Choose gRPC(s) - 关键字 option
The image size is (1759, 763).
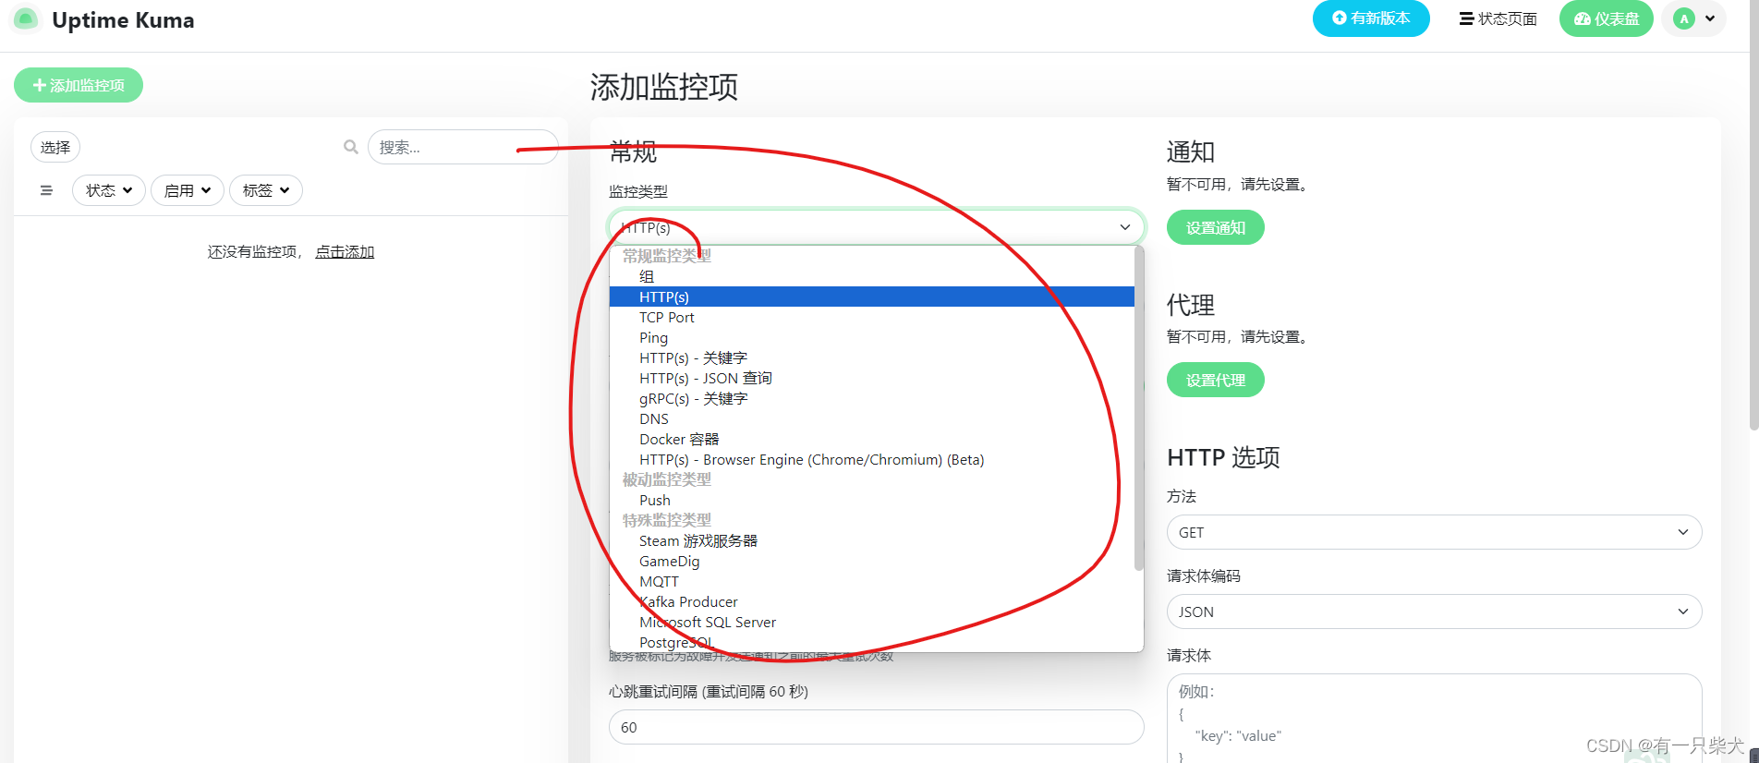(x=872, y=398)
